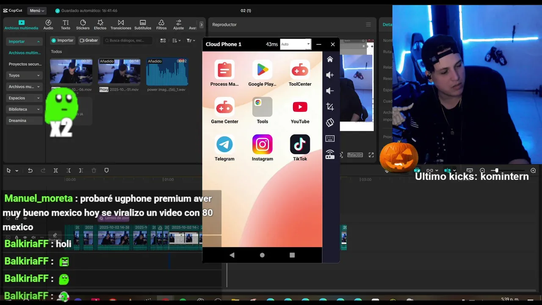Select the 00:37 video clip thumbnail

coord(71,72)
